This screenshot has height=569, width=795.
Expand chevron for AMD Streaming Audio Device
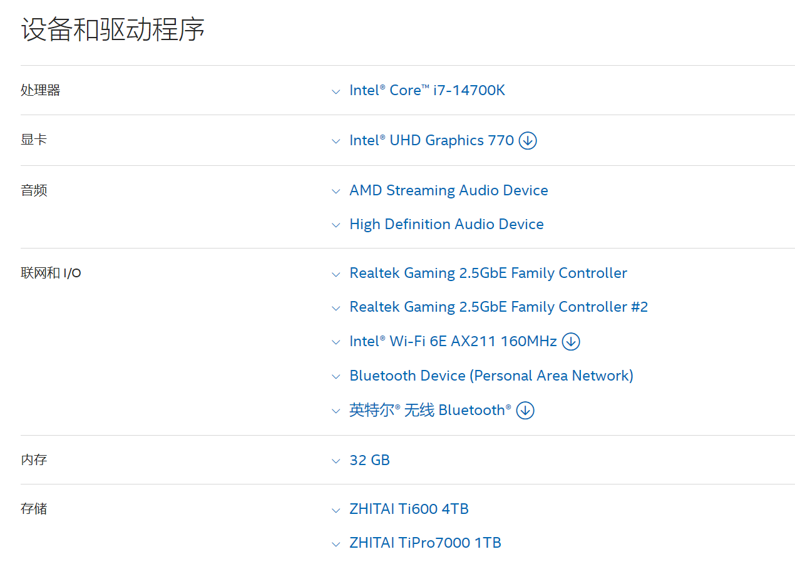click(x=336, y=192)
